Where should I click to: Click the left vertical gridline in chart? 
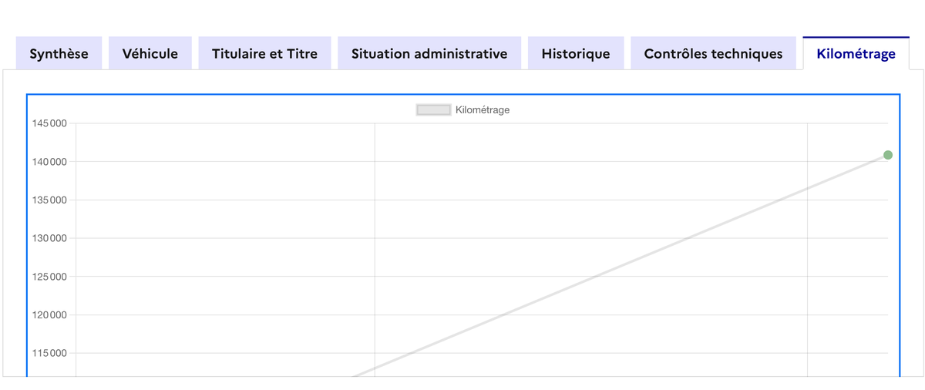pos(375,231)
